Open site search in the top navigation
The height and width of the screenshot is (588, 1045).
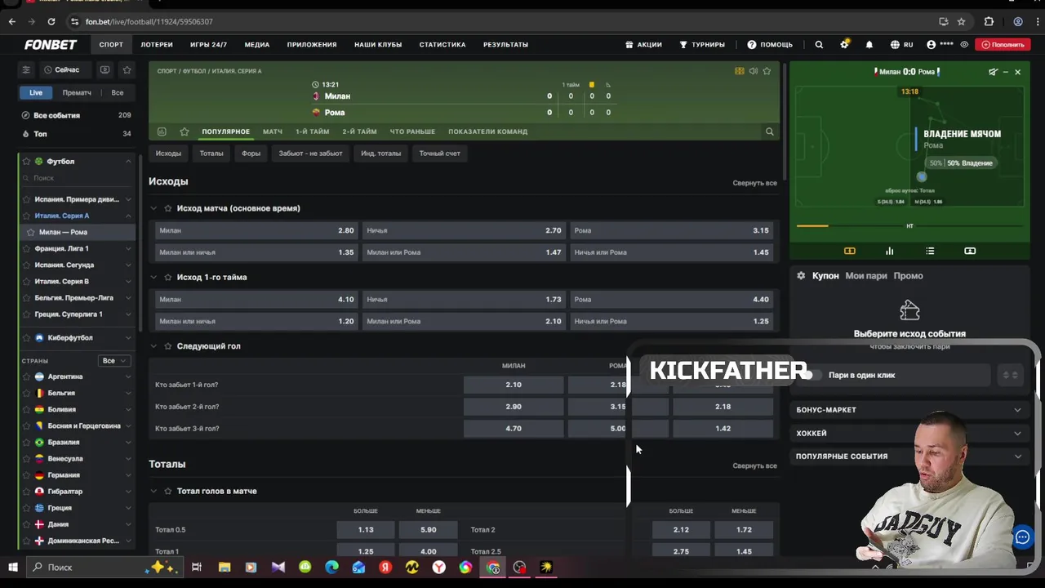click(x=819, y=45)
